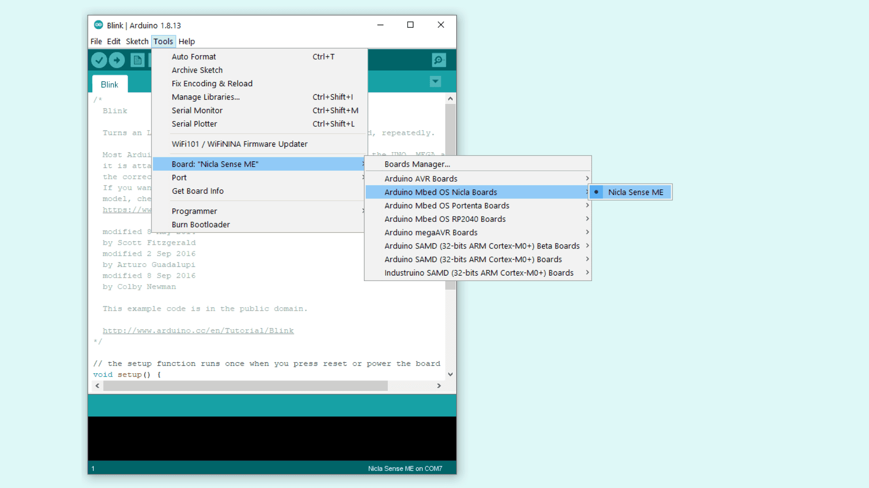The width and height of the screenshot is (869, 488).
Task: Click horizontal scrollbar right arrow
Action: (x=439, y=386)
